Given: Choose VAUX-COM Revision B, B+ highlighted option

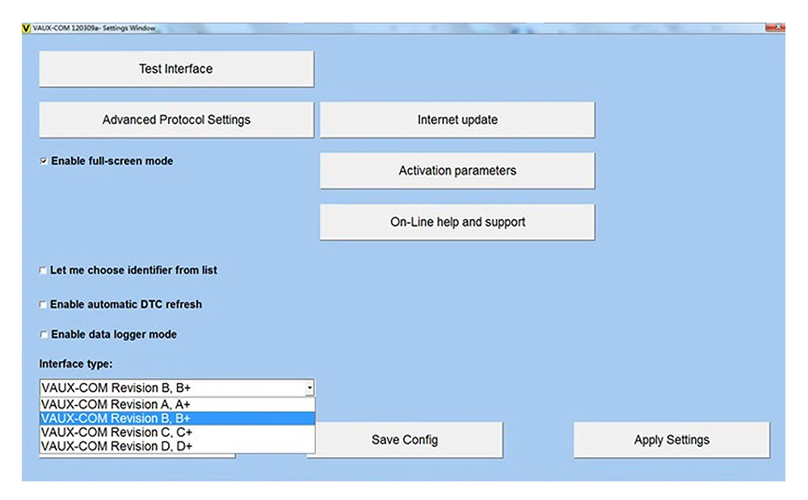Looking at the screenshot, I should click(x=177, y=418).
